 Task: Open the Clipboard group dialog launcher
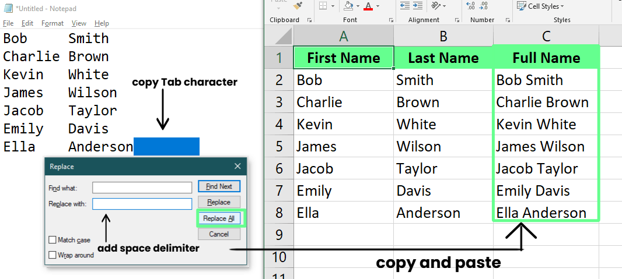309,20
